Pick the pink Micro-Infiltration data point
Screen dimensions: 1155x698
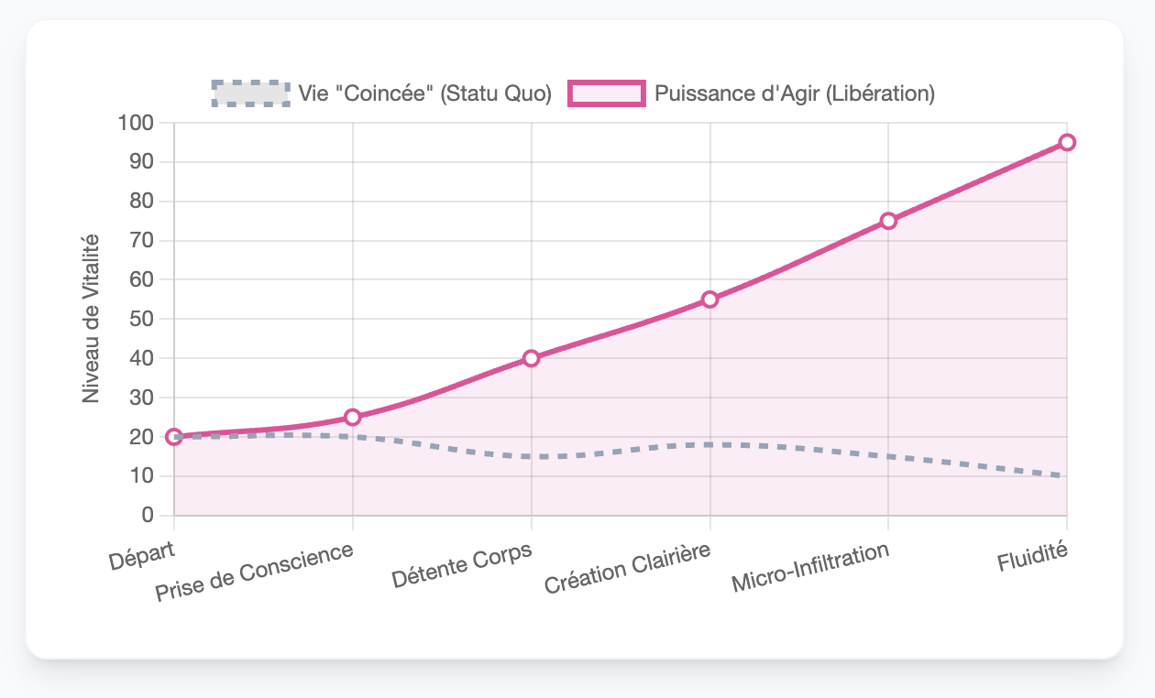[x=888, y=221]
